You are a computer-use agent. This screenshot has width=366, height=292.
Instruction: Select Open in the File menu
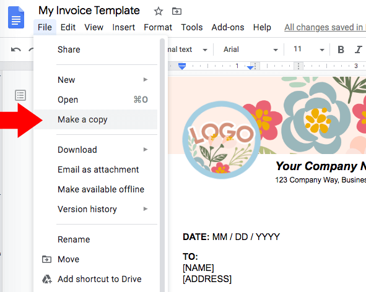96,100
